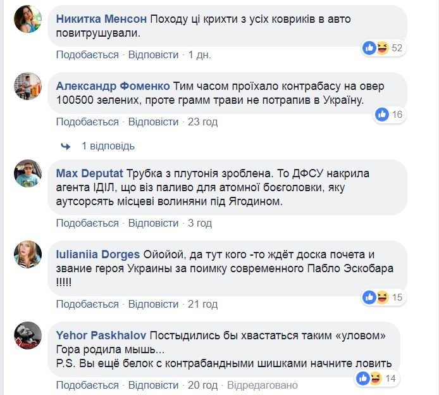Click Александр Фоменко's profile avatar
The image size is (439, 395).
(x=28, y=87)
